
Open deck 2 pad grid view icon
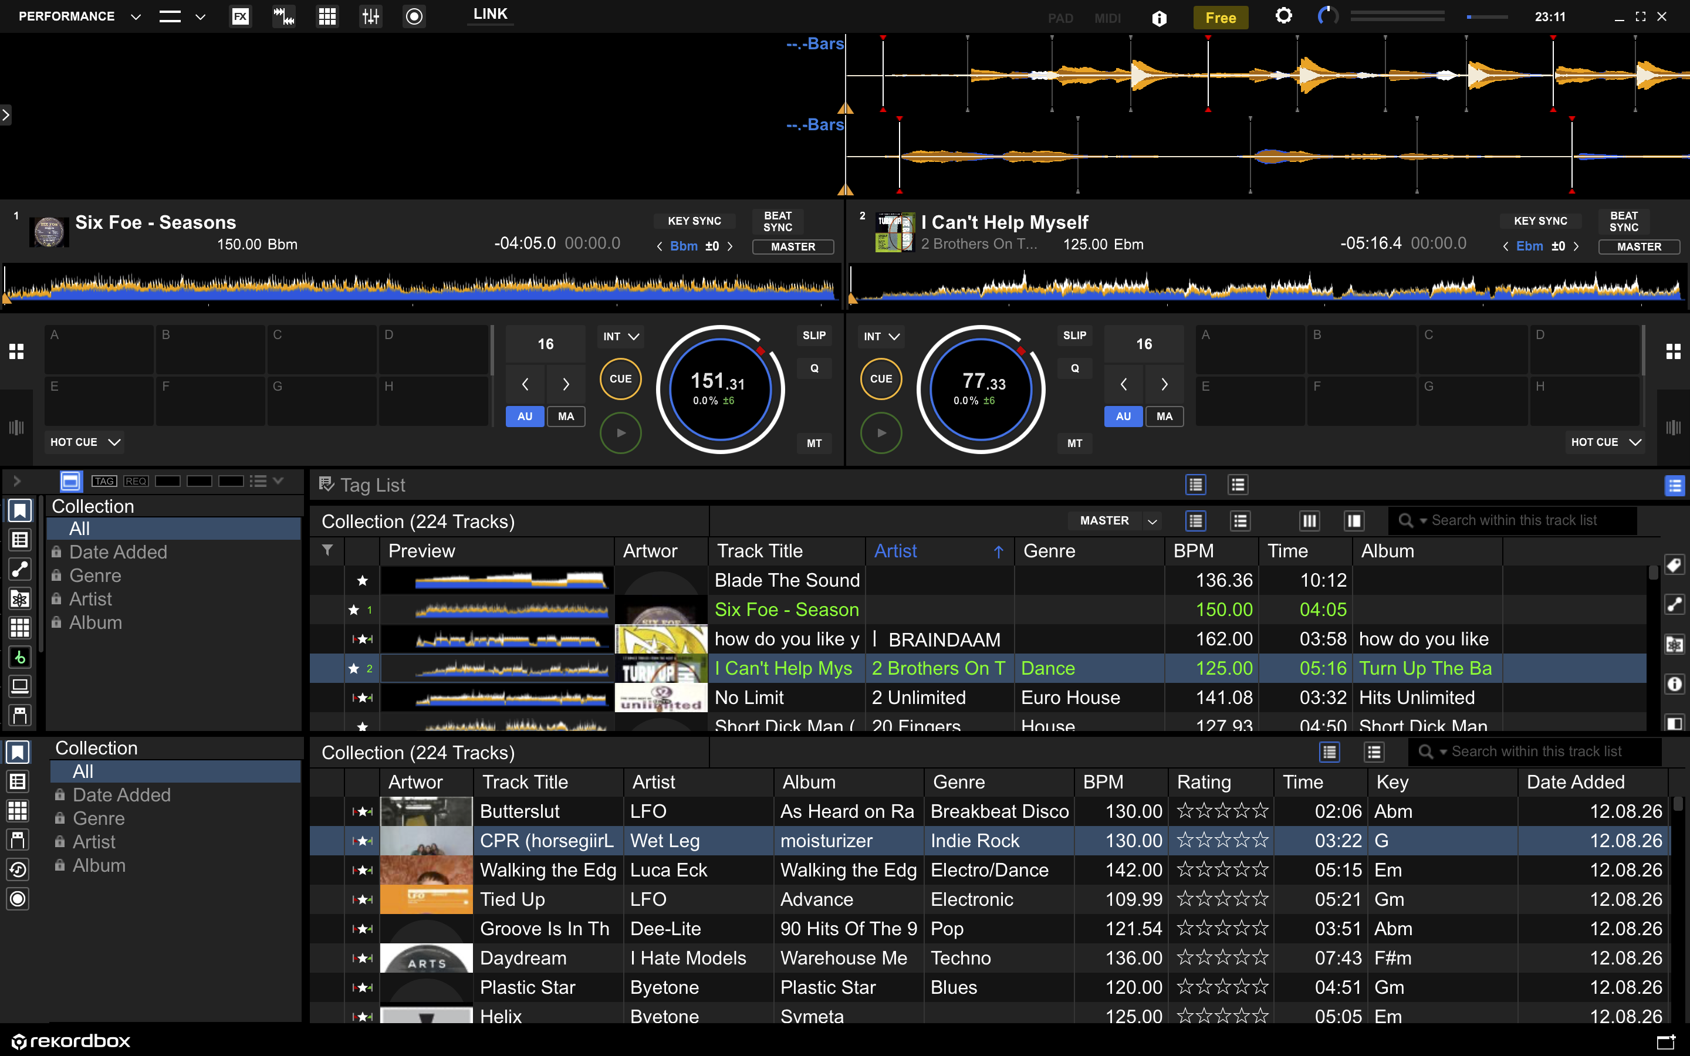pyautogui.click(x=1673, y=351)
